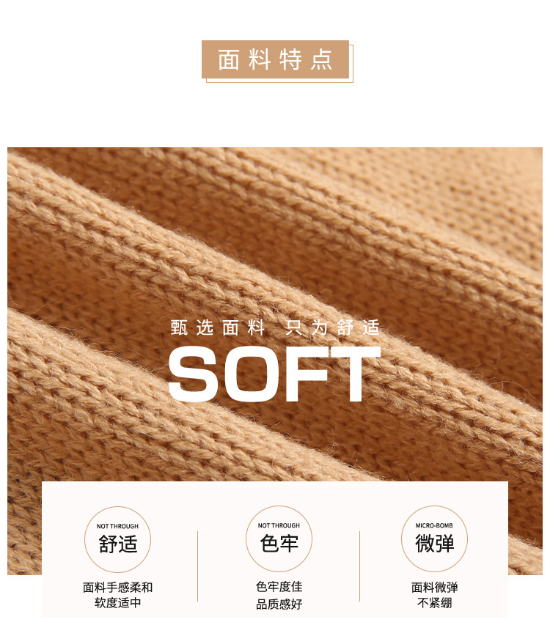Click the 面料特点 header banner
This screenshot has height=644, width=550.
point(276,59)
